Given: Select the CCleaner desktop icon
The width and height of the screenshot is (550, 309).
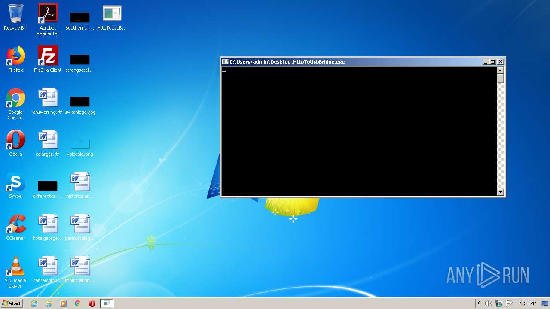Looking at the screenshot, I should pos(15,228).
